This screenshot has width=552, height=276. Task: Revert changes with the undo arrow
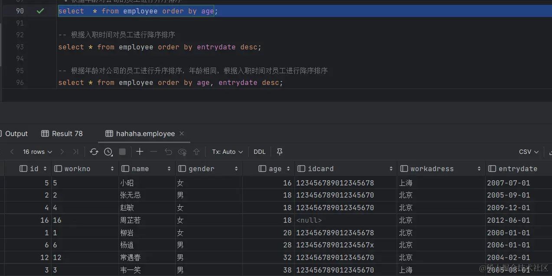point(168,152)
